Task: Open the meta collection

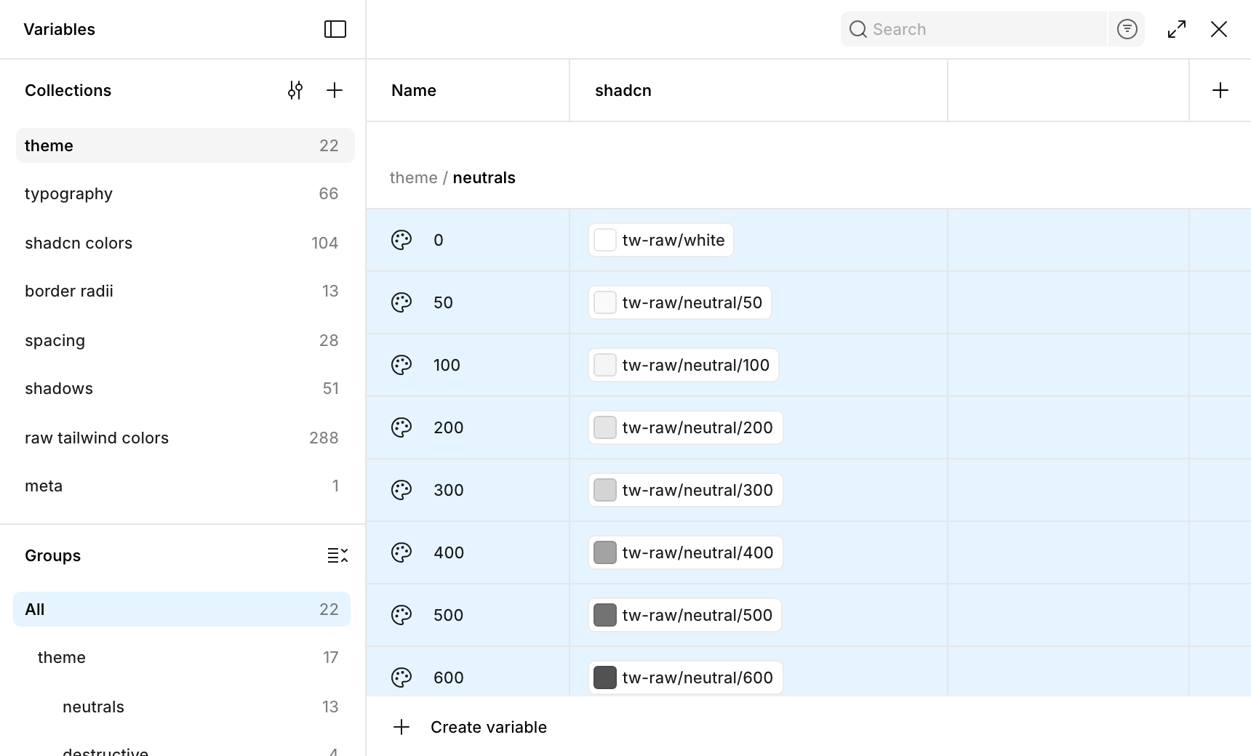Action: [x=185, y=486]
